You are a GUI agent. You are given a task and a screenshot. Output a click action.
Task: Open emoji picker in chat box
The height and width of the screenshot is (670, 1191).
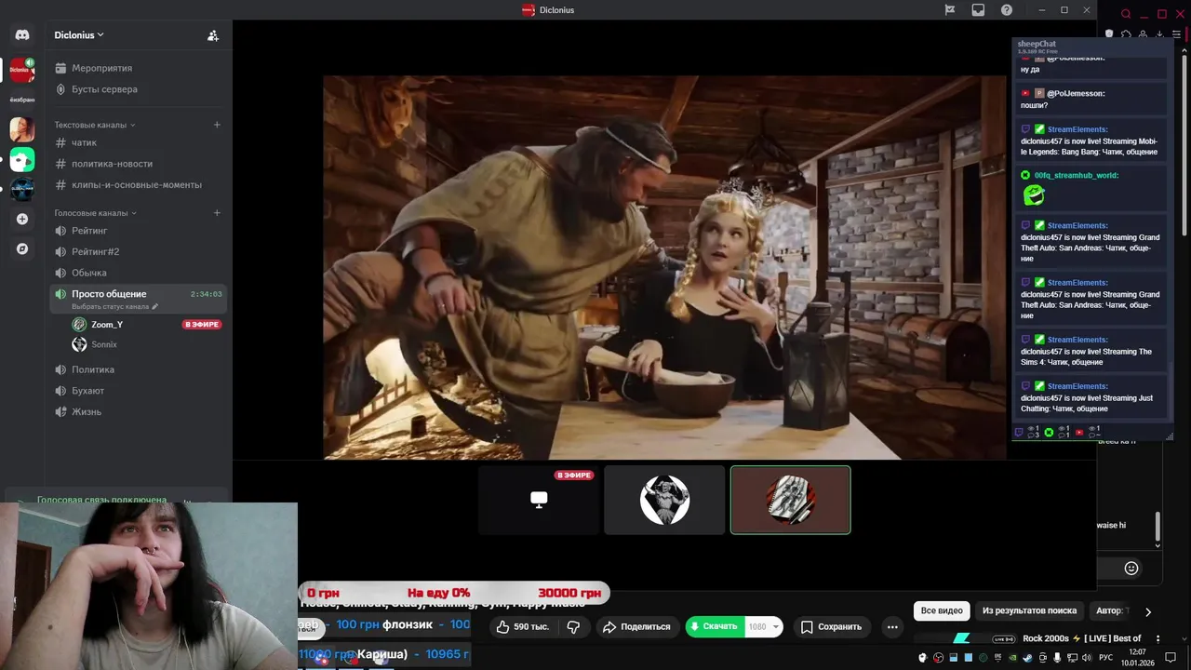coord(1131,568)
